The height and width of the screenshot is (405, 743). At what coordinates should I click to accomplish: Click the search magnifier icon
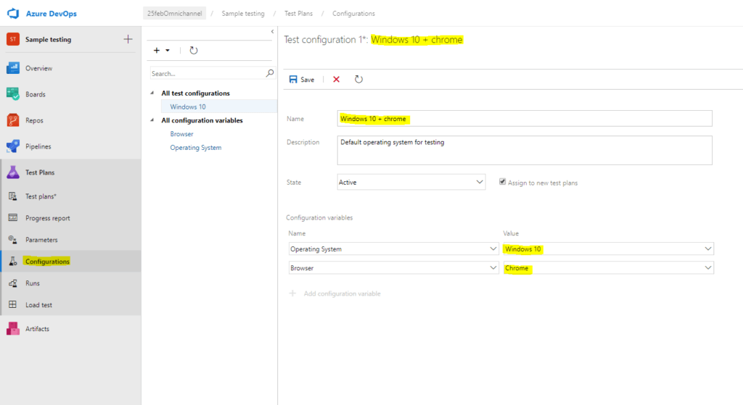point(270,73)
